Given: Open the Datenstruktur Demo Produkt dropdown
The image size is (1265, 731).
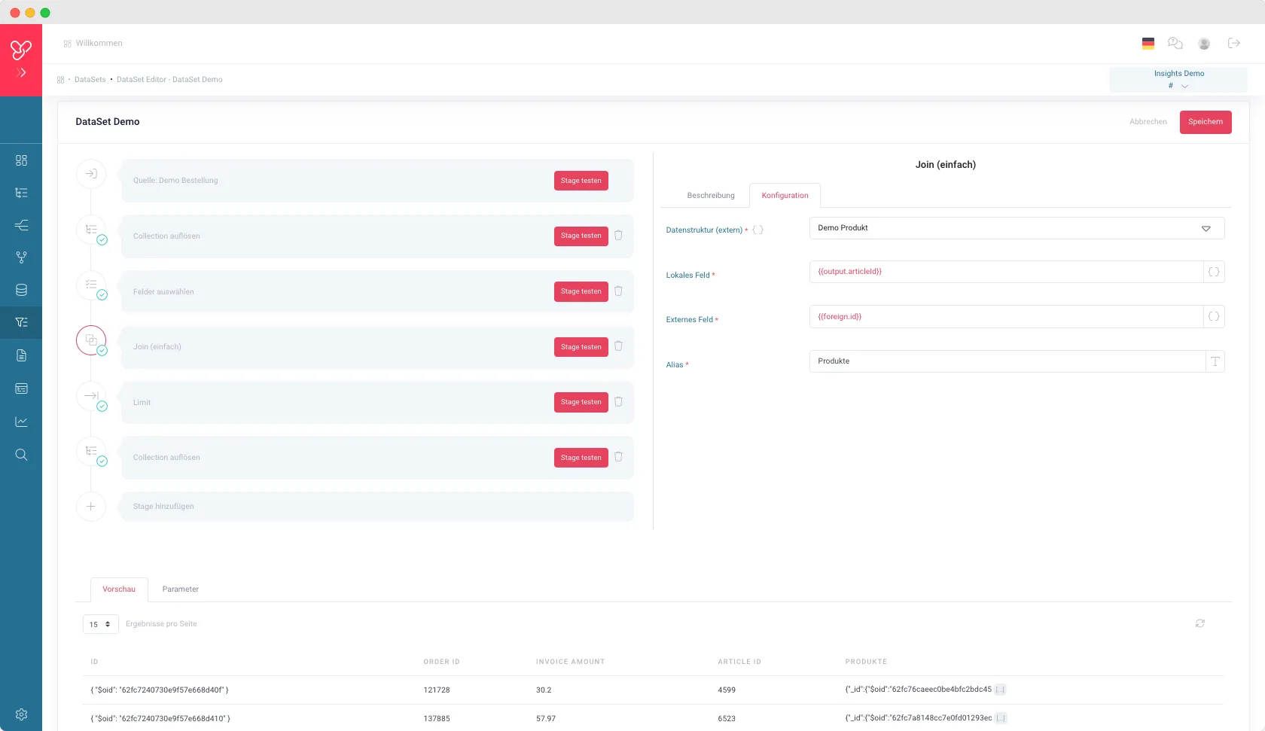Looking at the screenshot, I should (1017, 228).
